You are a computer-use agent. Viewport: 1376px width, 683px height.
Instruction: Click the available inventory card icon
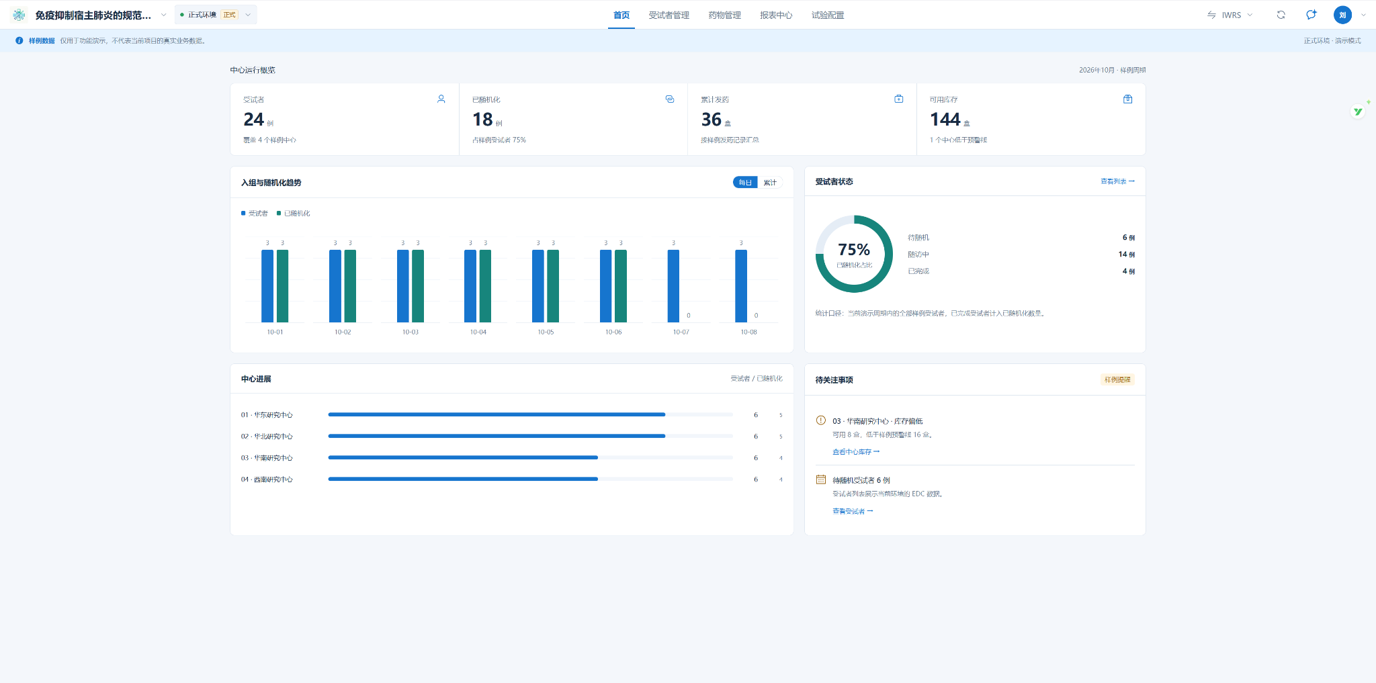tap(1128, 99)
